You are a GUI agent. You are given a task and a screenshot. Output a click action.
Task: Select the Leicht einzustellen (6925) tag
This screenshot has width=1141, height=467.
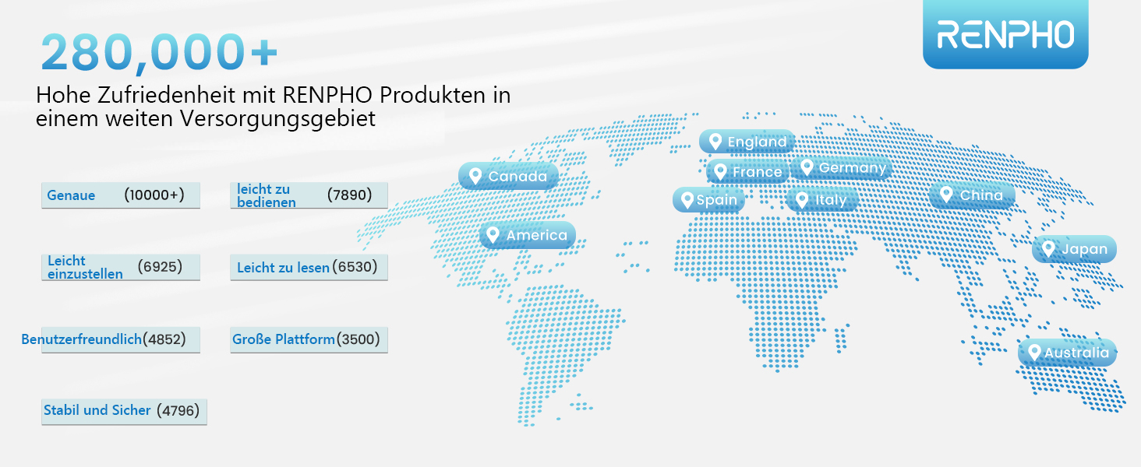121,267
